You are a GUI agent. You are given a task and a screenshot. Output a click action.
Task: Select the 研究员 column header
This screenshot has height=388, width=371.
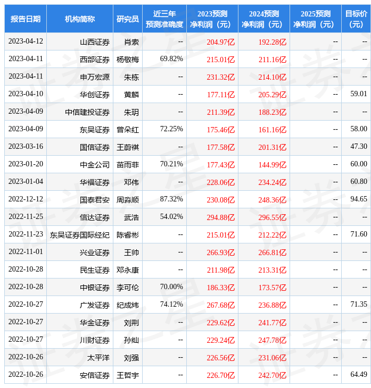click(x=128, y=19)
